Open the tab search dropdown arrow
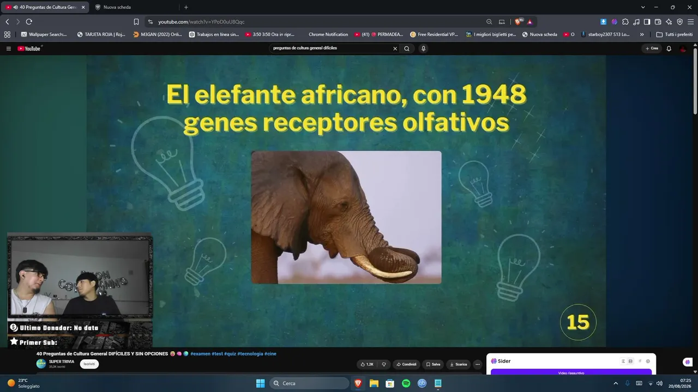 pos(643,7)
